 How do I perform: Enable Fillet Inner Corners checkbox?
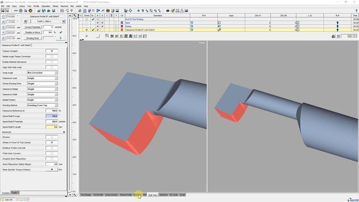pyautogui.click(x=52, y=153)
